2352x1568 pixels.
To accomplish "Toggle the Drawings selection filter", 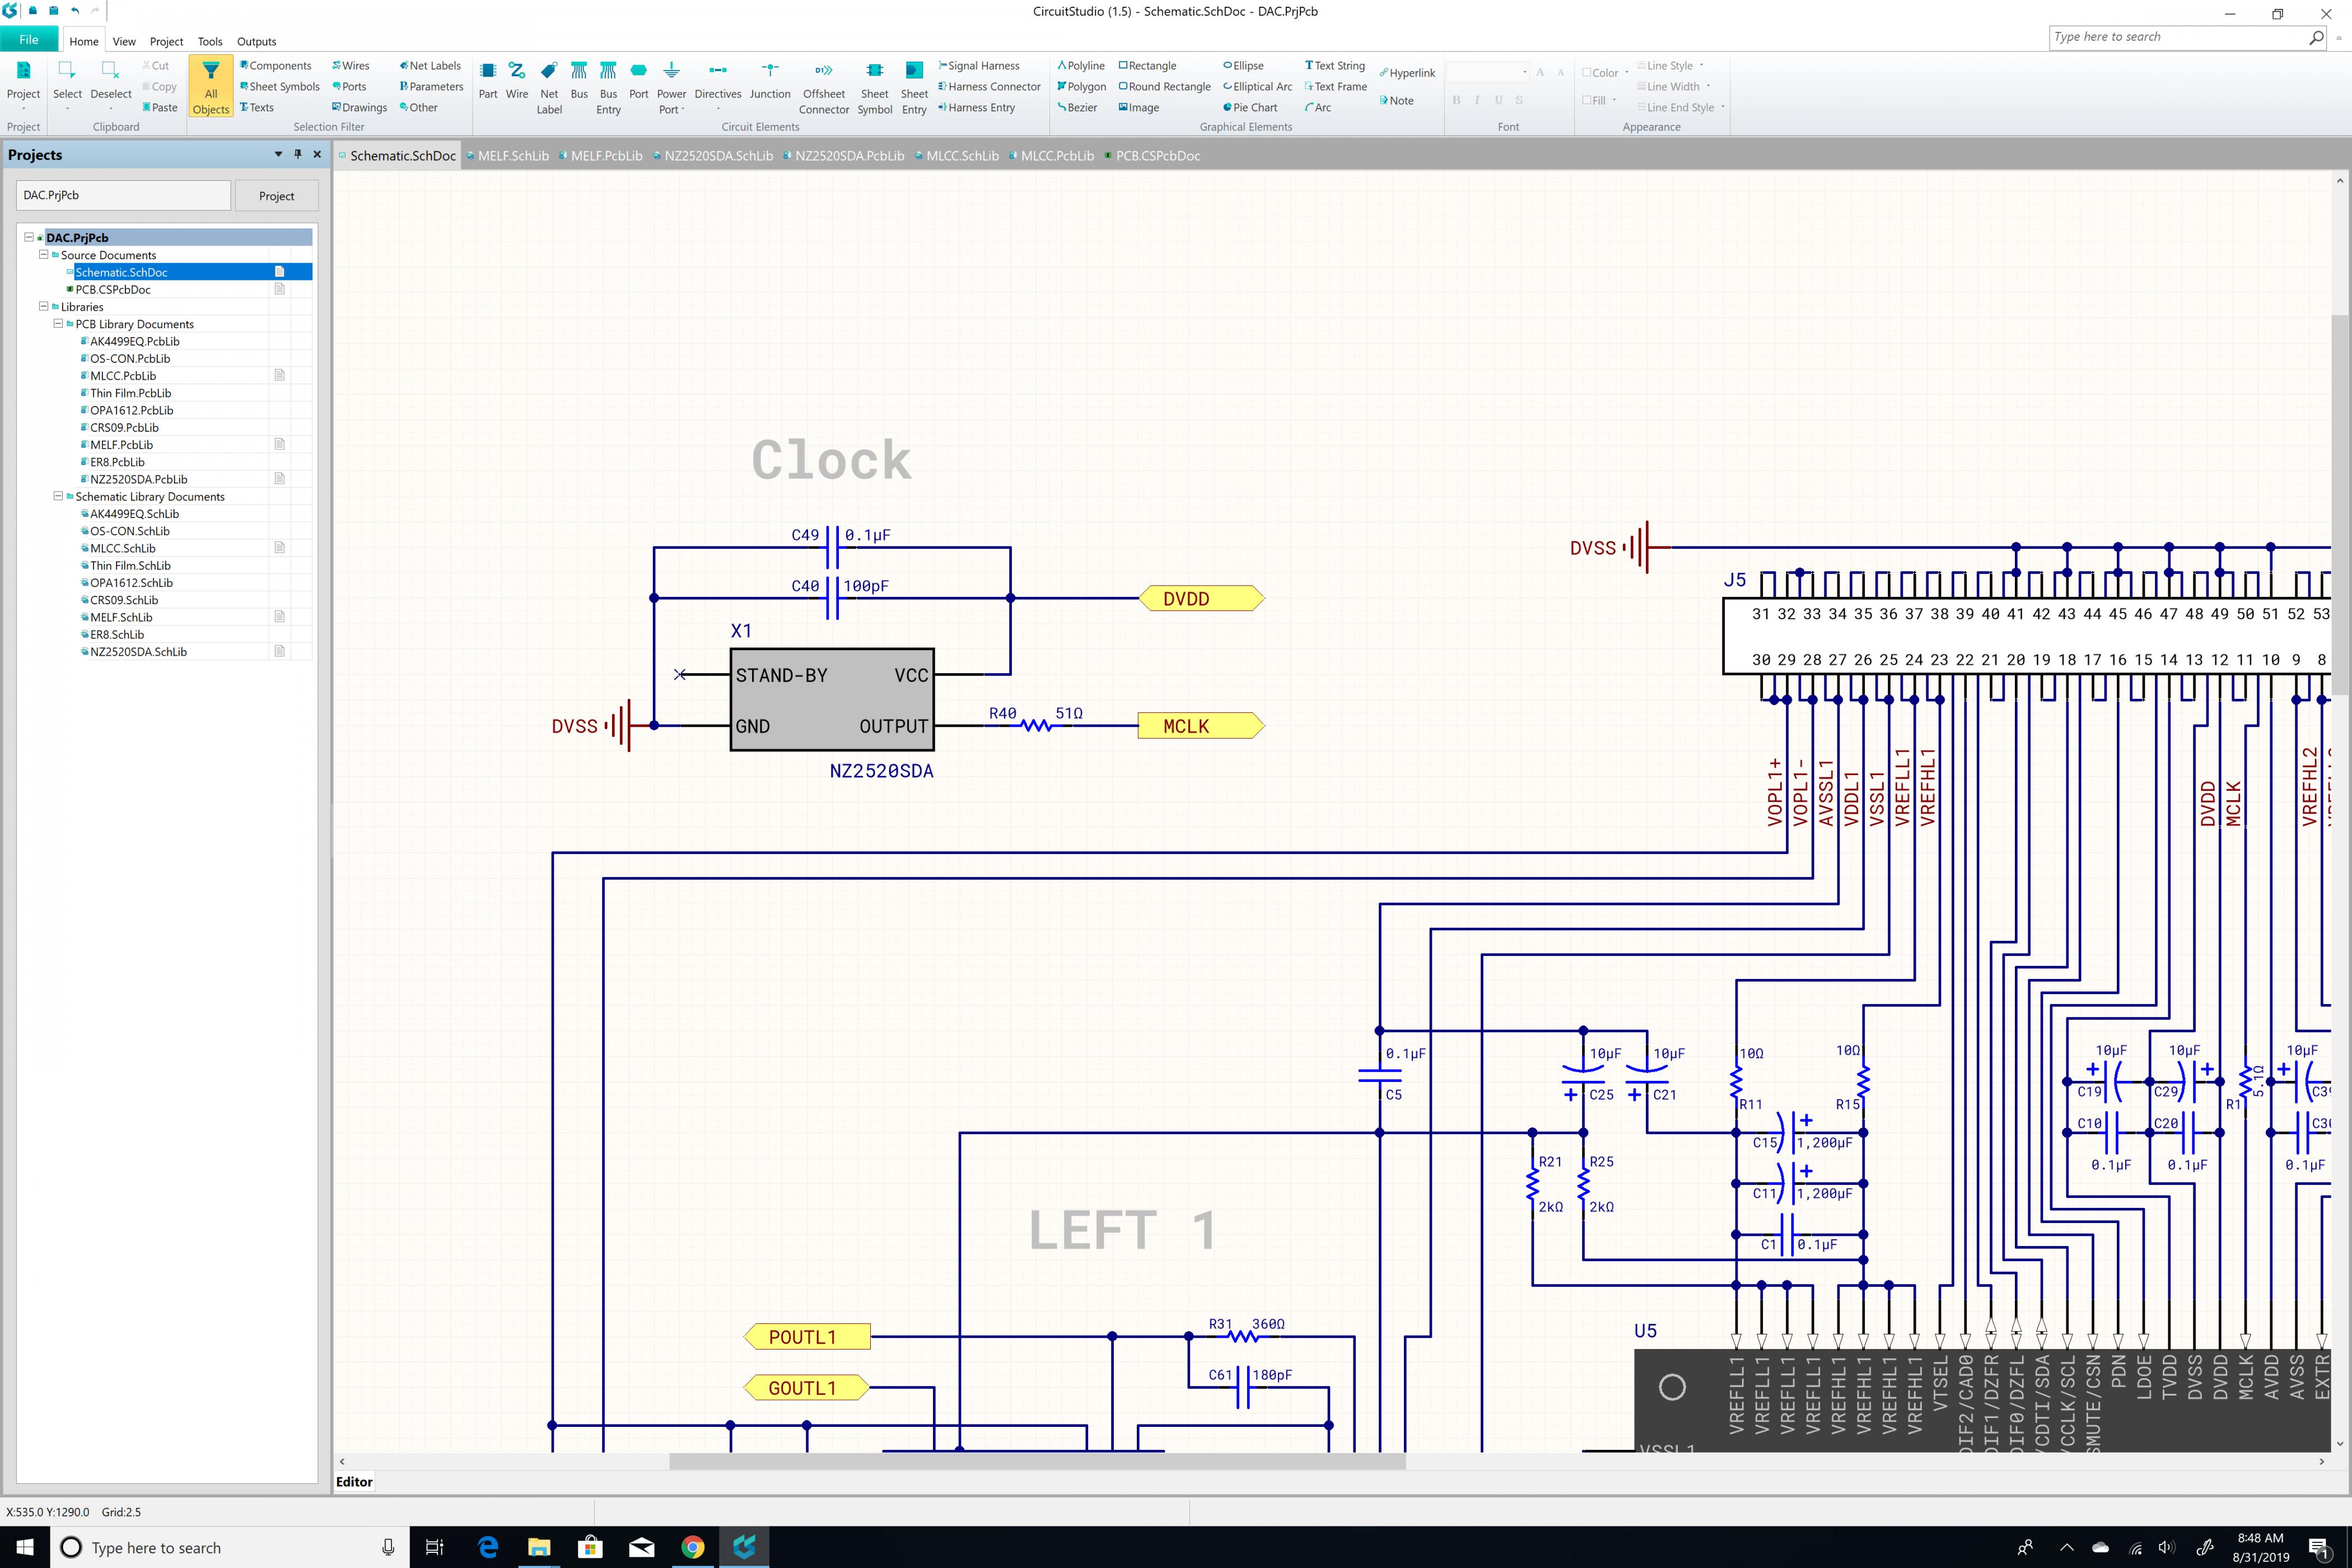I will tap(359, 108).
